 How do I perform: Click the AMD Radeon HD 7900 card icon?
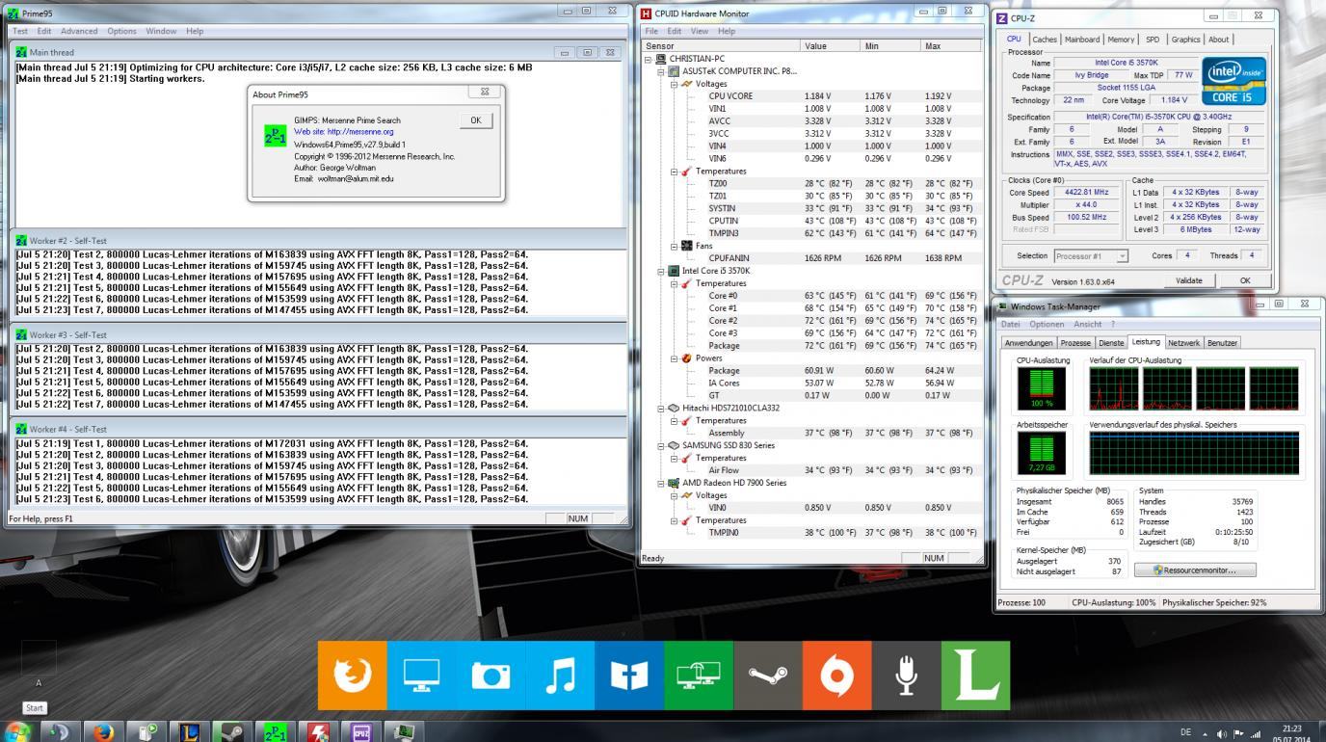[x=674, y=484]
